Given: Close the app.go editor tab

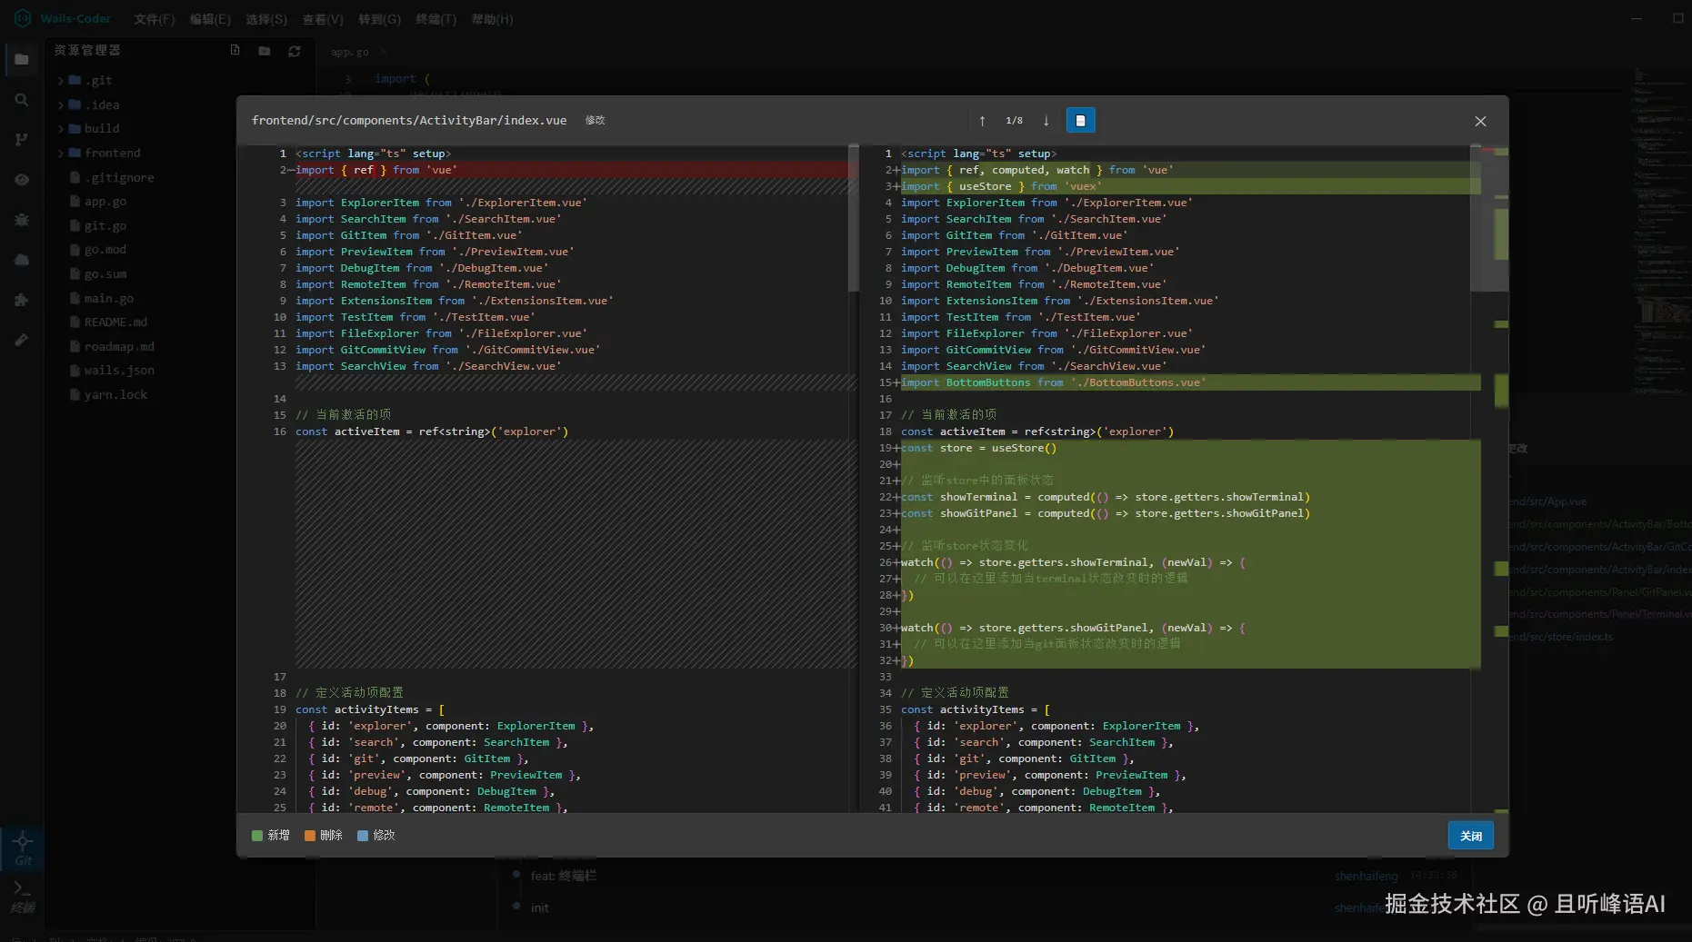Looking at the screenshot, I should 383,52.
